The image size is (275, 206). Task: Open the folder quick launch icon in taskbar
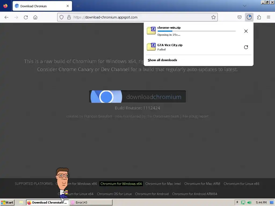click(21, 203)
